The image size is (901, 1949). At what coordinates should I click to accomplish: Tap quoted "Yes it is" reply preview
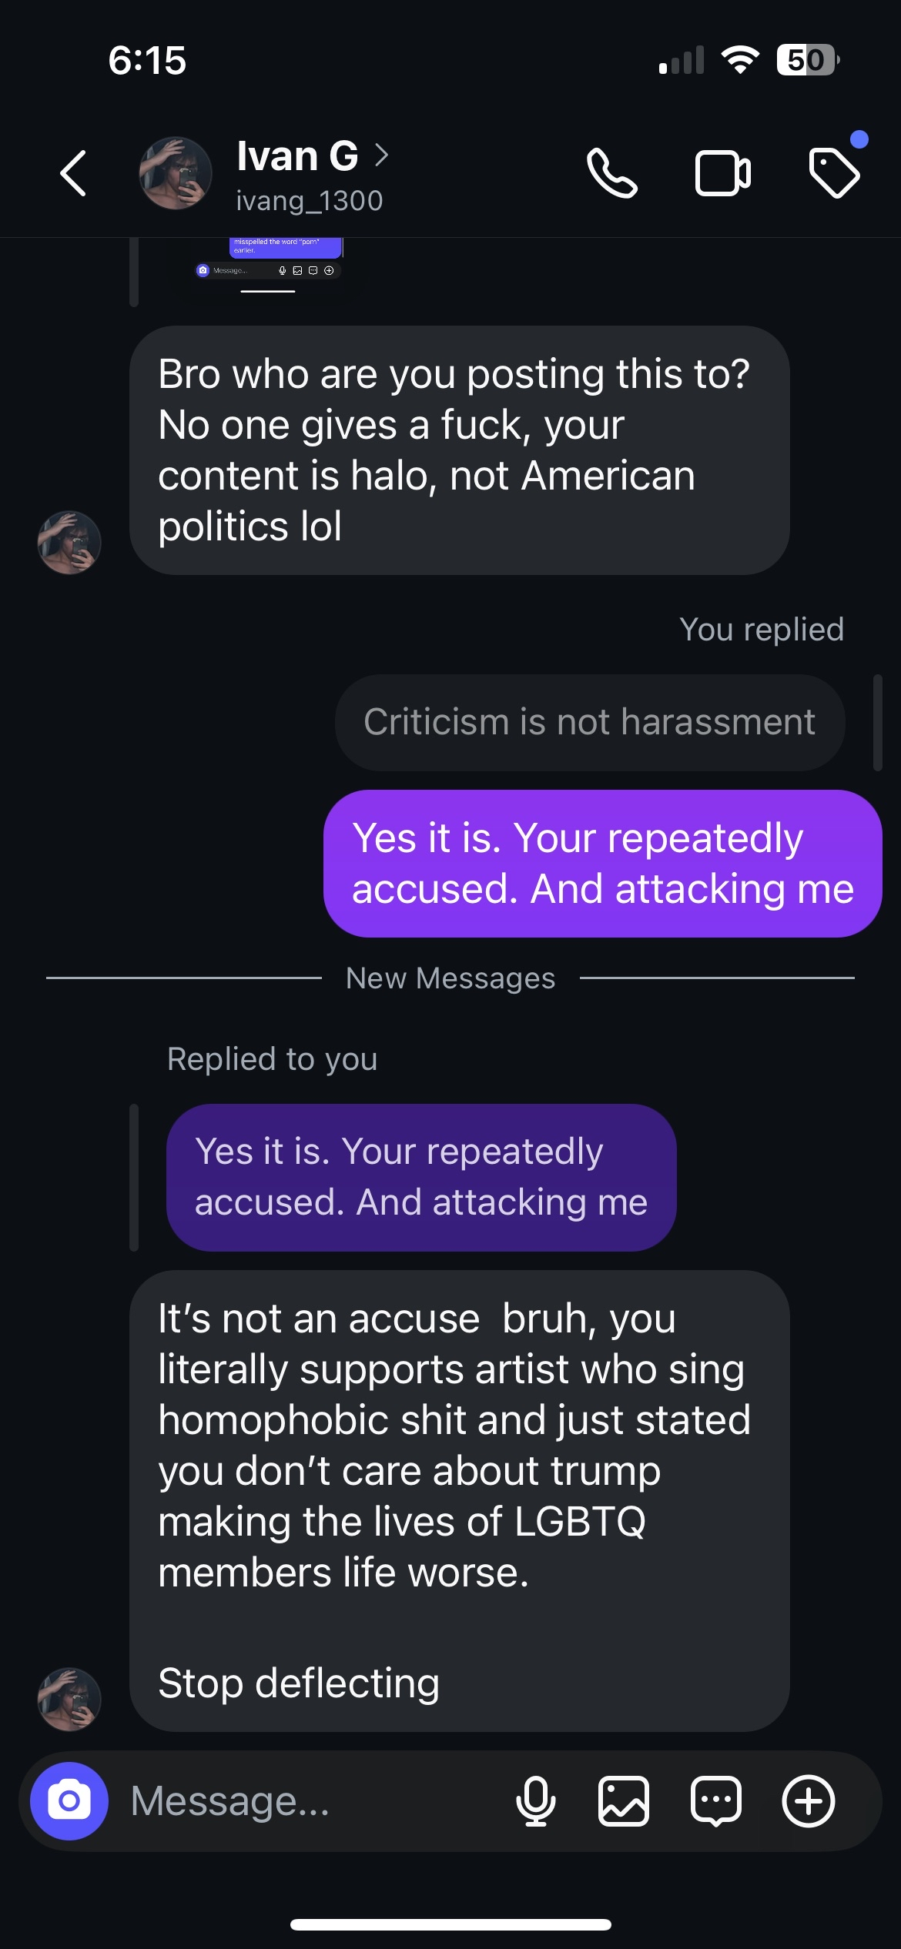420,1177
